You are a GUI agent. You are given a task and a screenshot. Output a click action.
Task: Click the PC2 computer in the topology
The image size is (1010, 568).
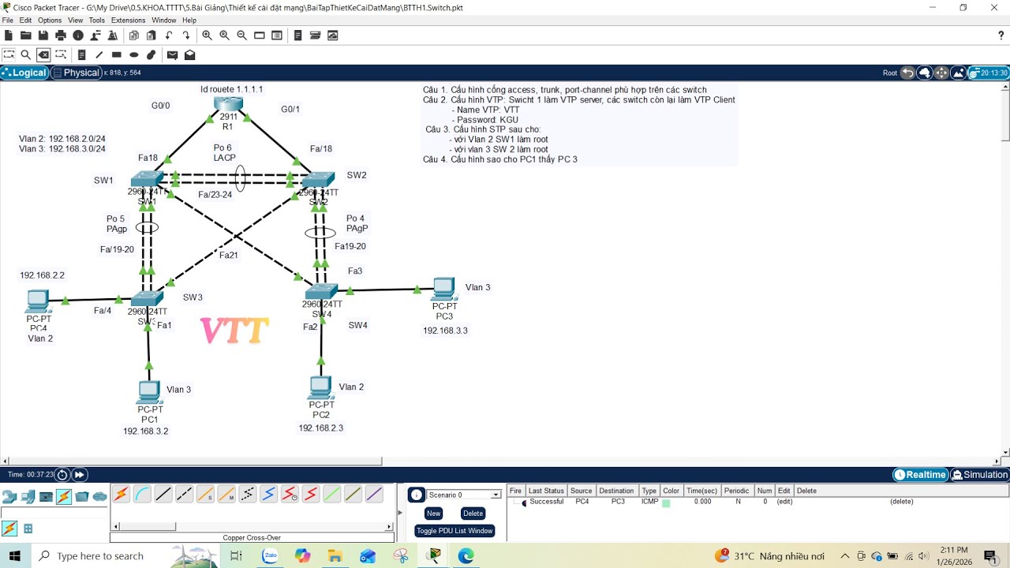click(x=320, y=387)
